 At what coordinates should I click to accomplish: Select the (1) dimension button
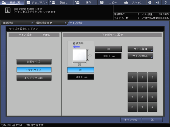[108, 49]
